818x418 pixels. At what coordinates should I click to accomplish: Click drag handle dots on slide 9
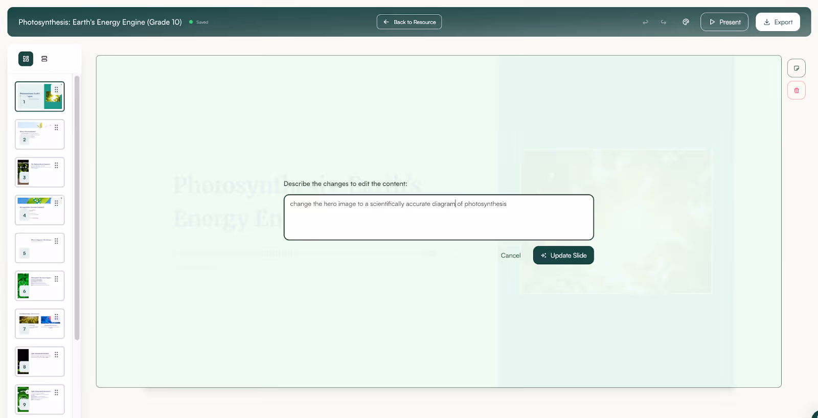(x=56, y=392)
